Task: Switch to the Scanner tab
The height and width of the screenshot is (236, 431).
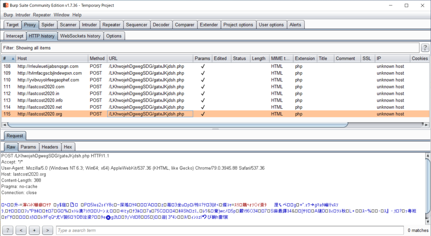Action: coord(68,25)
